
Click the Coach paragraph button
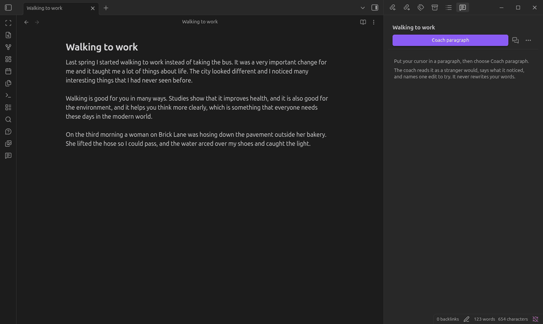point(450,40)
